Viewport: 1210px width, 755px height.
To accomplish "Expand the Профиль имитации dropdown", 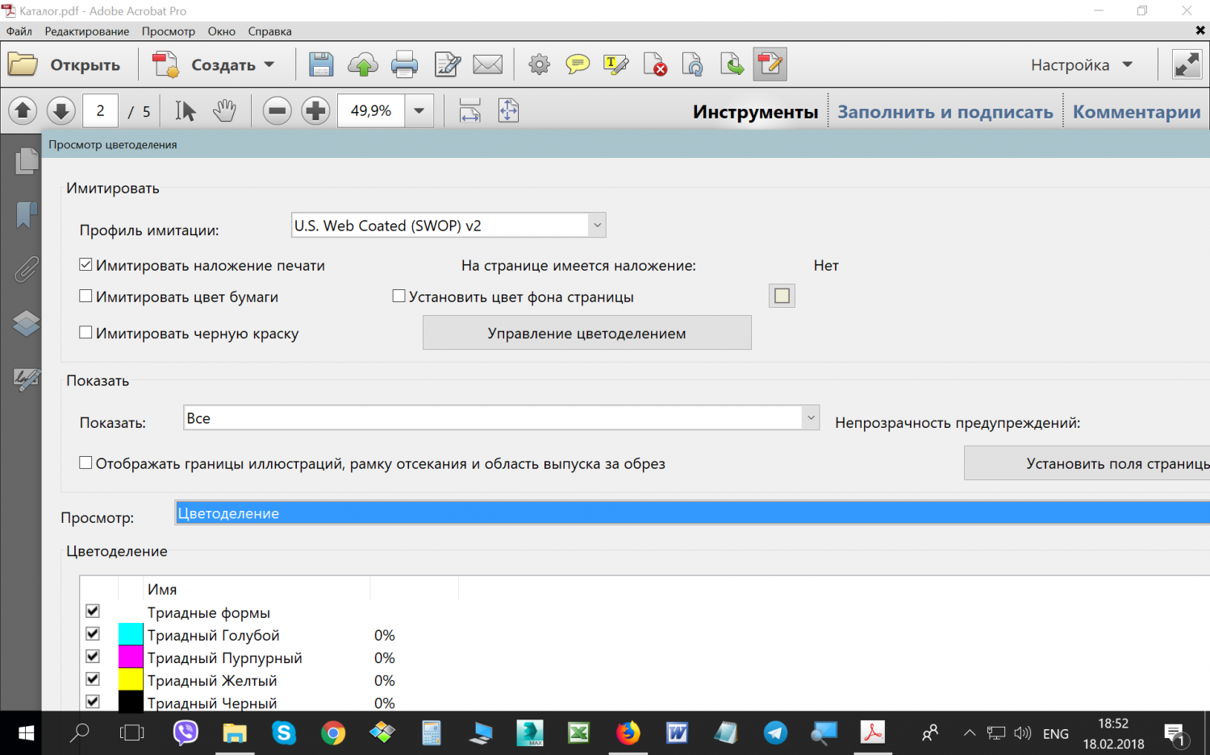I will [597, 226].
